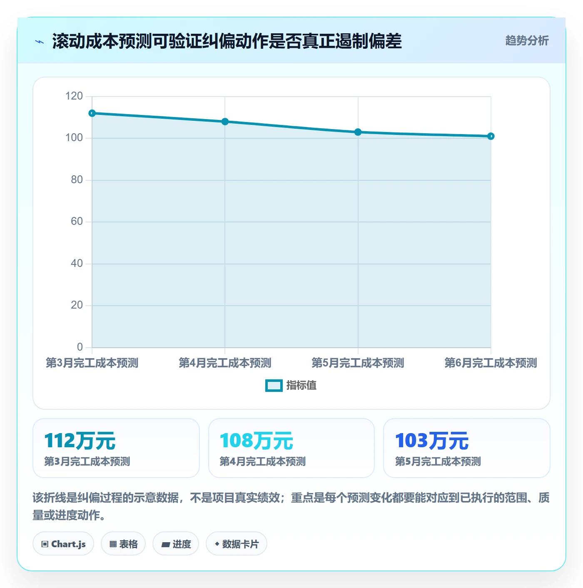This screenshot has height=588, width=583.
Task: Select the 第5月完工成本预测 data point on the line
Action: [358, 132]
